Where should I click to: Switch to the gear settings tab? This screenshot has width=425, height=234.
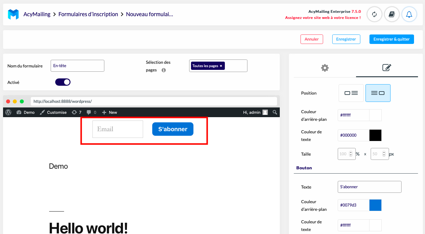(x=325, y=68)
